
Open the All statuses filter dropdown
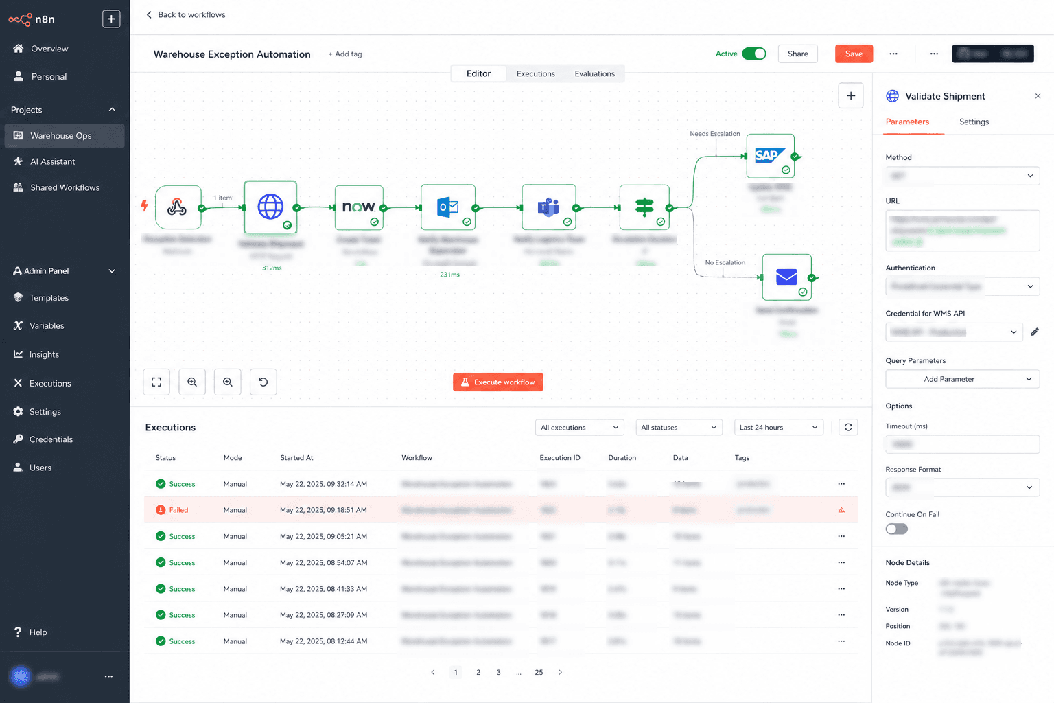(679, 428)
